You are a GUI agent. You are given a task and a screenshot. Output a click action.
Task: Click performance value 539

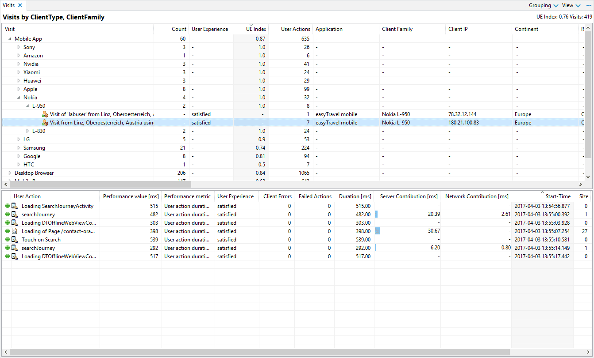154,240
